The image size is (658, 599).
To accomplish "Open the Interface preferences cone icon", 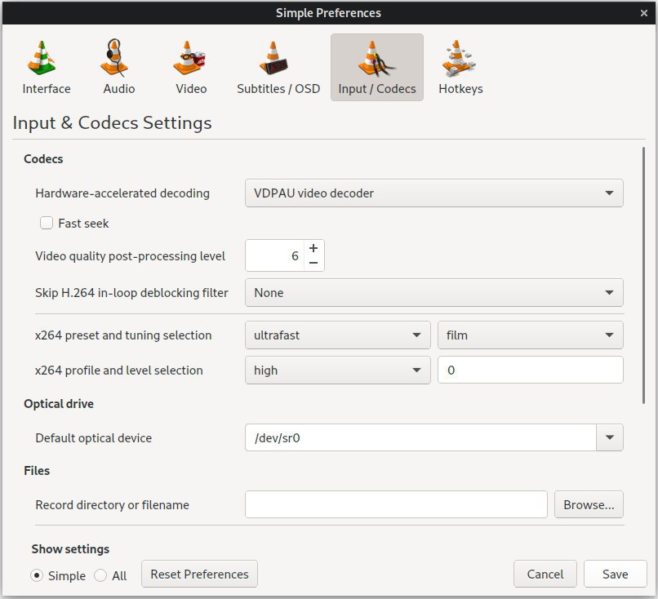I will pyautogui.click(x=41, y=58).
